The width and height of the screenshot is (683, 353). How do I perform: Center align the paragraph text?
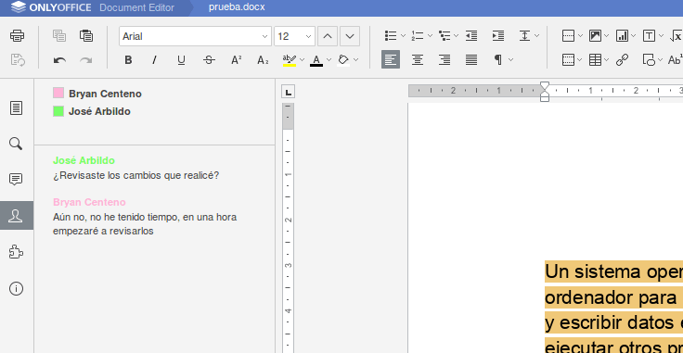[x=418, y=59]
